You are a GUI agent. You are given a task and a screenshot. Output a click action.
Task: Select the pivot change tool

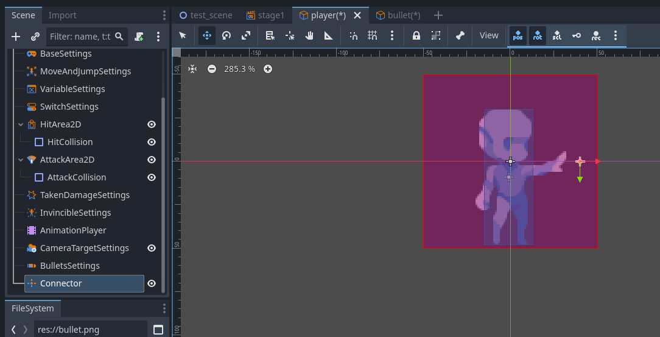point(290,35)
